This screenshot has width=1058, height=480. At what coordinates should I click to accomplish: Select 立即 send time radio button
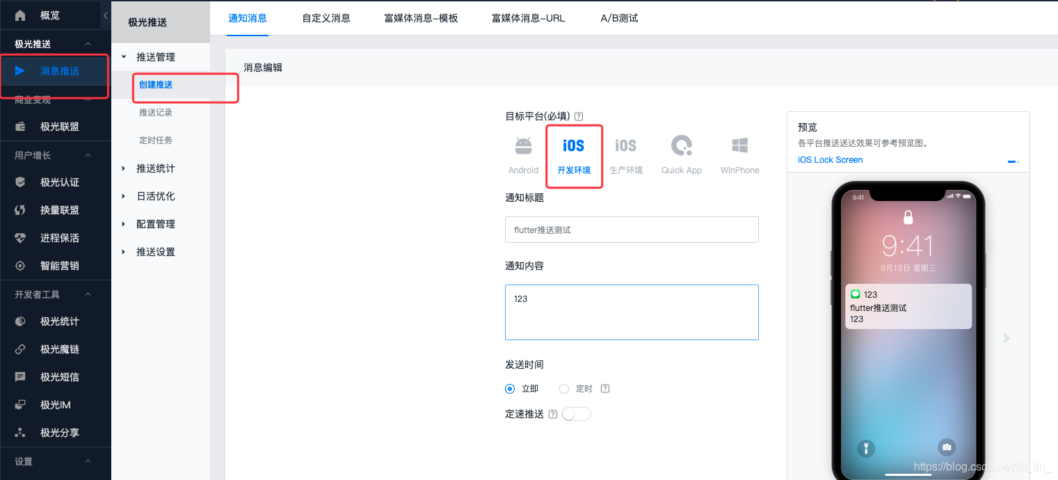510,389
